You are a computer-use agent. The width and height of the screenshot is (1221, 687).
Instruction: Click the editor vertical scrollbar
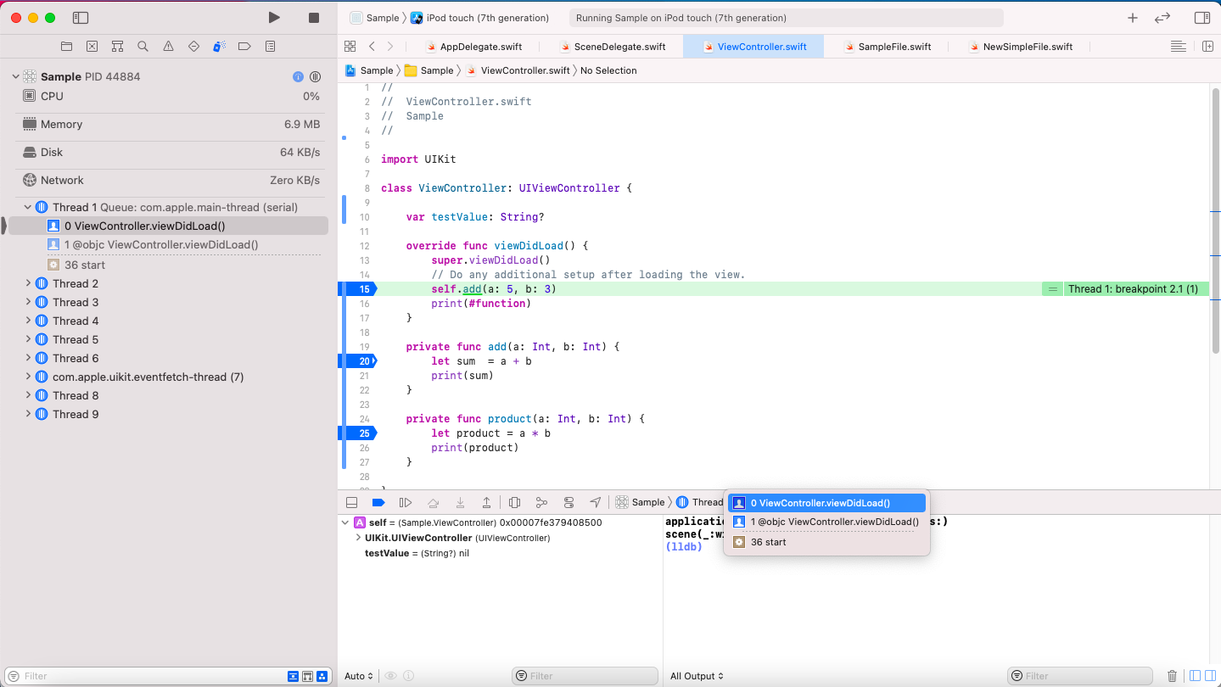click(1215, 221)
